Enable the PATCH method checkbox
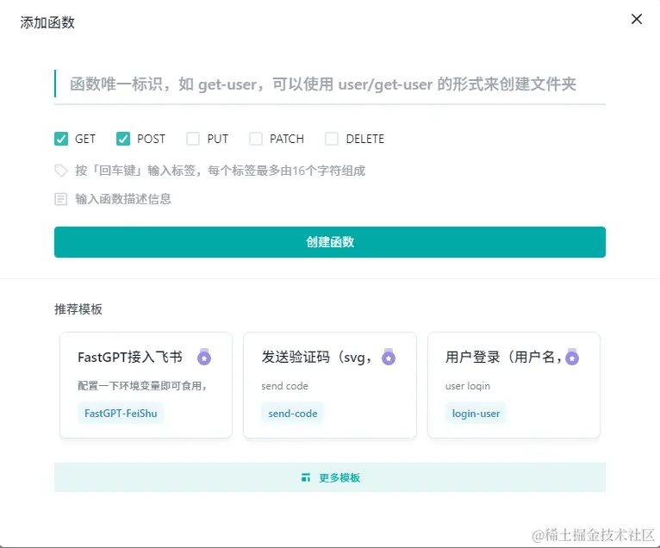Screen dimensions: 660x548 256,139
